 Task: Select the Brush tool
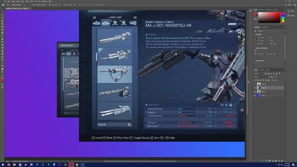[x=2, y=36]
